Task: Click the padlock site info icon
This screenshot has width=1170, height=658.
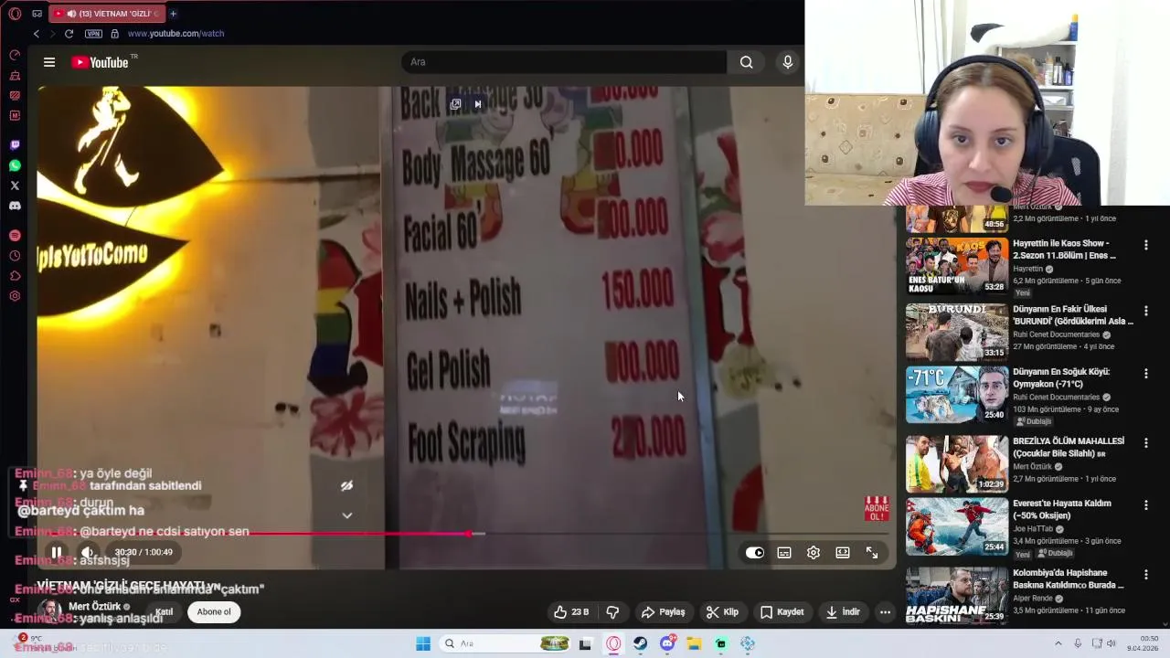Action: [114, 34]
